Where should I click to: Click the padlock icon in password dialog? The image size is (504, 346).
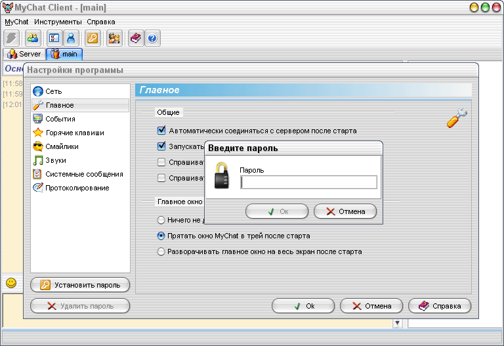222,175
